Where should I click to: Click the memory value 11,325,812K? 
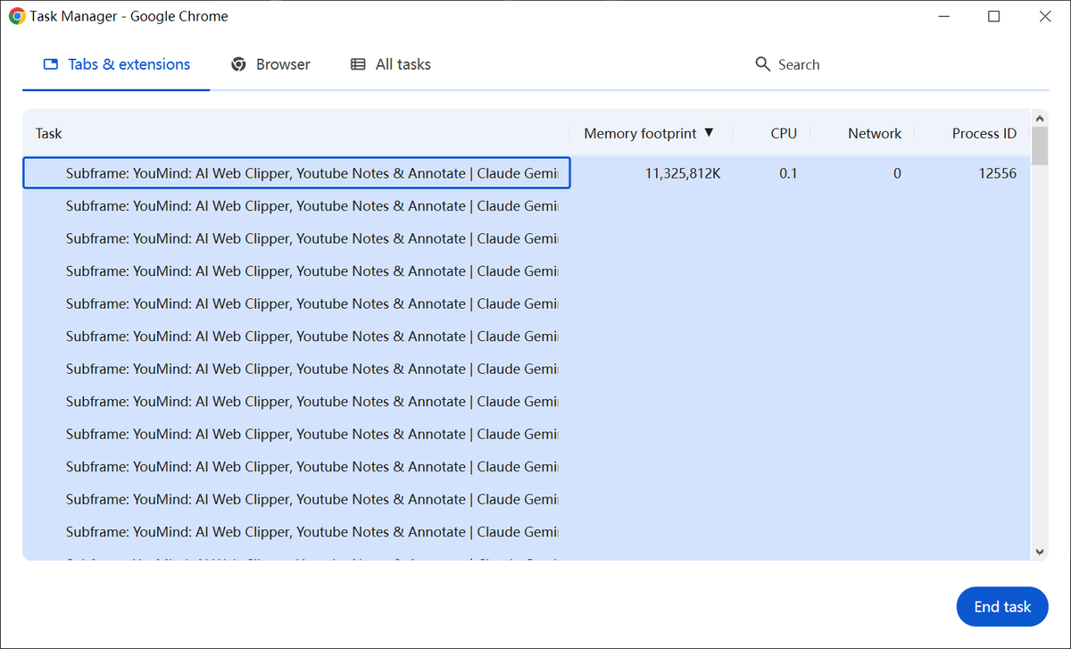[683, 173]
